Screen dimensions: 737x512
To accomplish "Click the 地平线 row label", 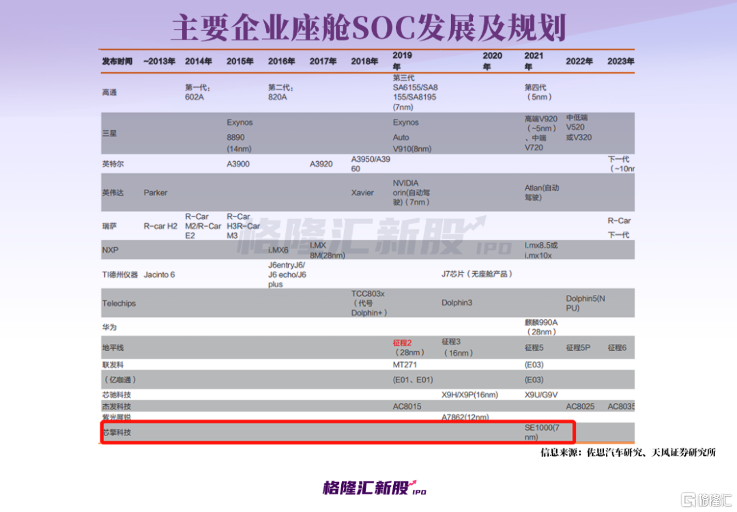I will pyautogui.click(x=113, y=348).
